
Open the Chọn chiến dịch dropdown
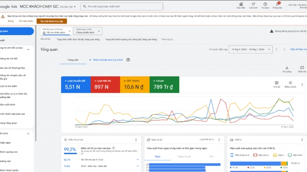tap(88, 31)
